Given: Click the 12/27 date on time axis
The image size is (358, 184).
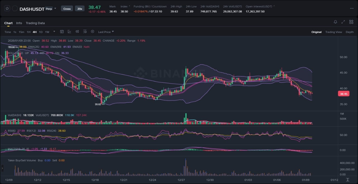Looking at the screenshot, I should click(181, 180).
